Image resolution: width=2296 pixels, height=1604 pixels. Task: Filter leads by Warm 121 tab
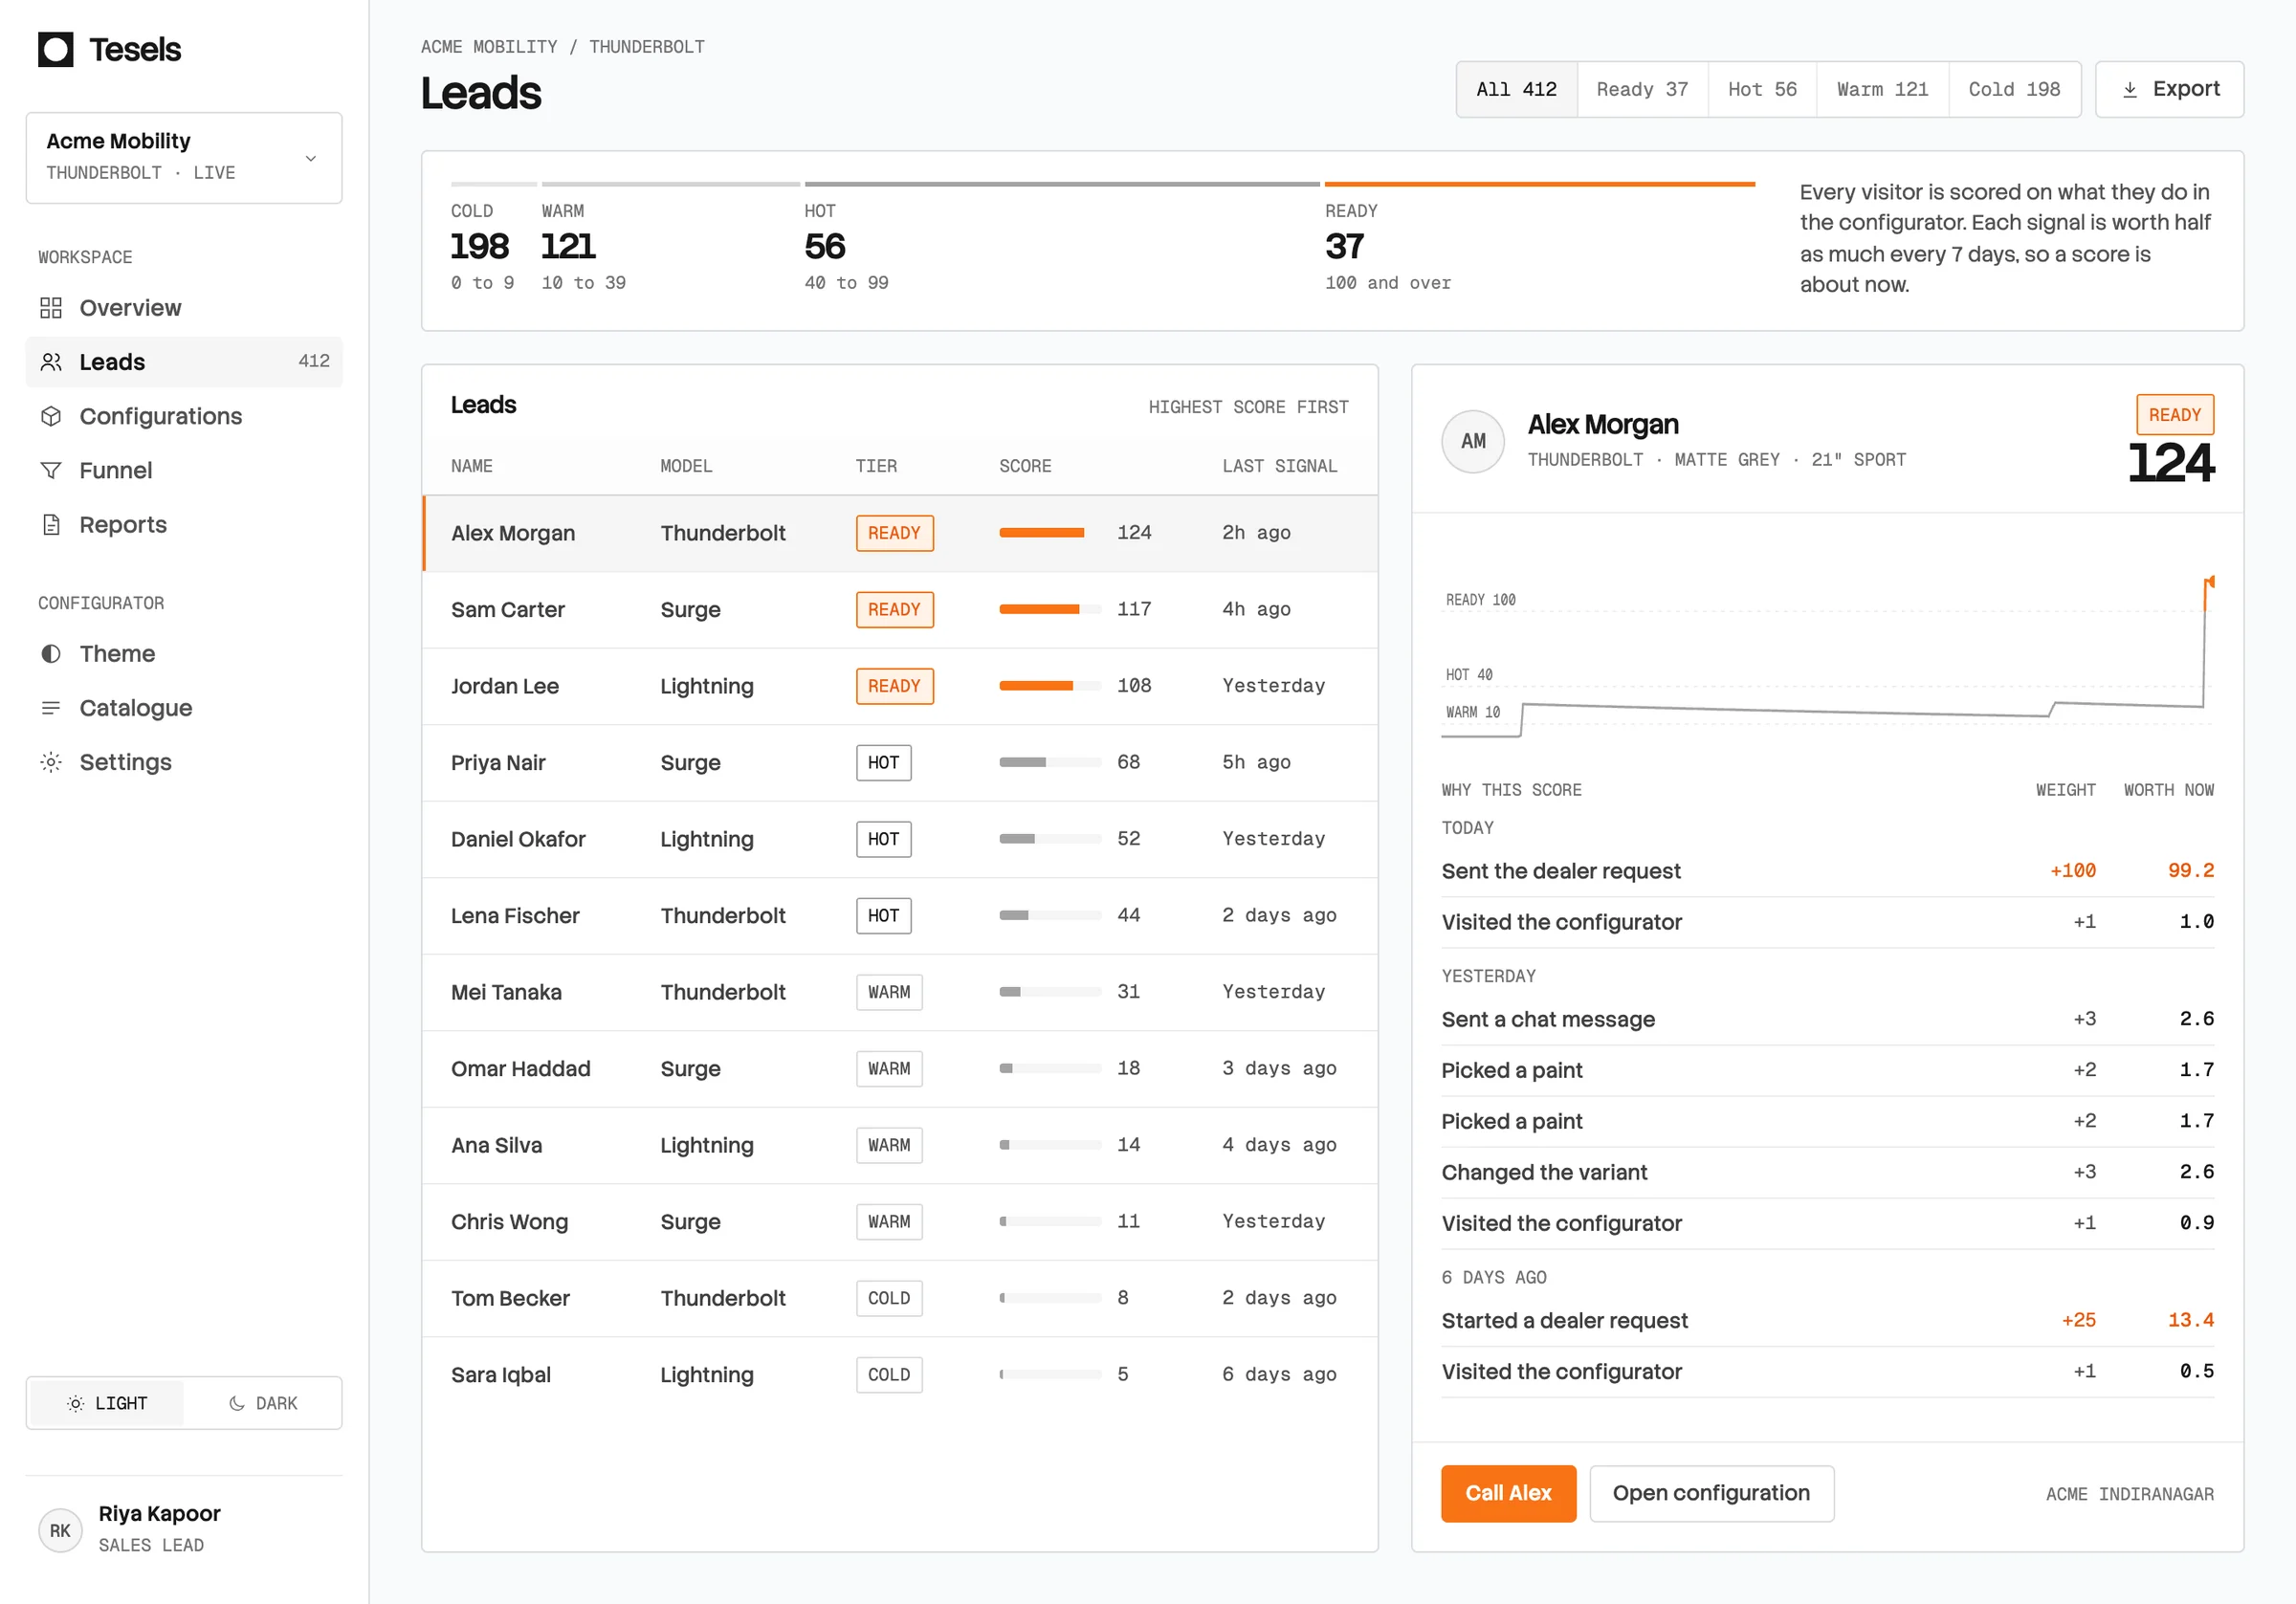[x=1882, y=89]
